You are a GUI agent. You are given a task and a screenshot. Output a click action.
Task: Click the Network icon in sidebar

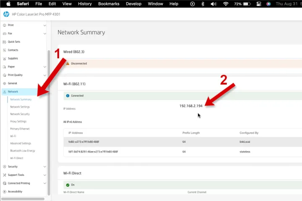tap(5, 92)
